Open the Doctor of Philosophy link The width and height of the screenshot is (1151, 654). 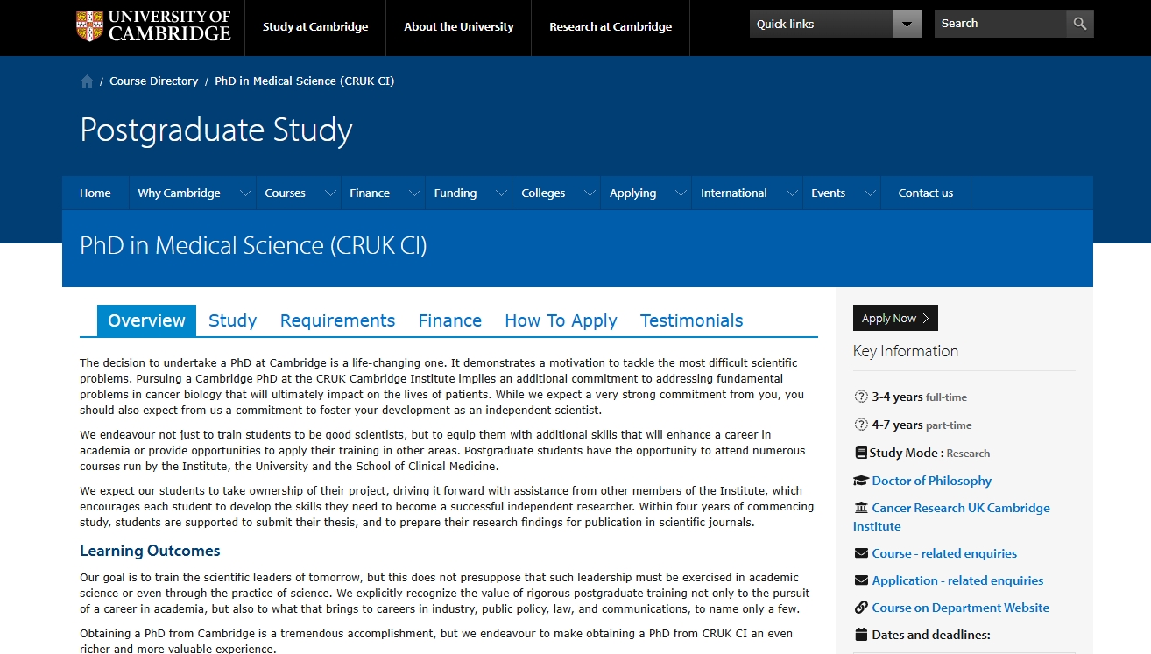pos(932,481)
